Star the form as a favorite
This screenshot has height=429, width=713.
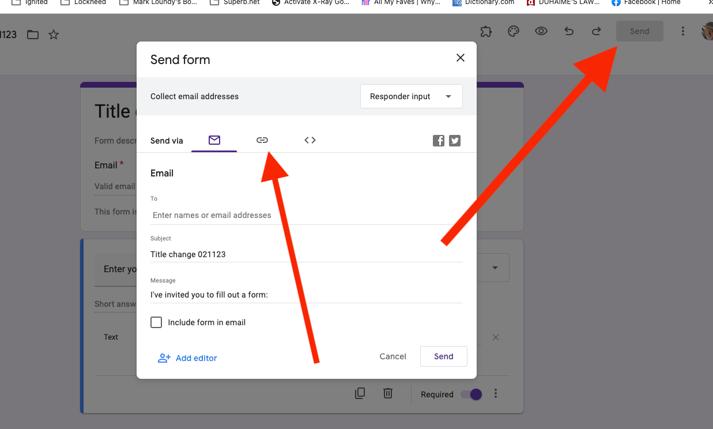click(53, 35)
